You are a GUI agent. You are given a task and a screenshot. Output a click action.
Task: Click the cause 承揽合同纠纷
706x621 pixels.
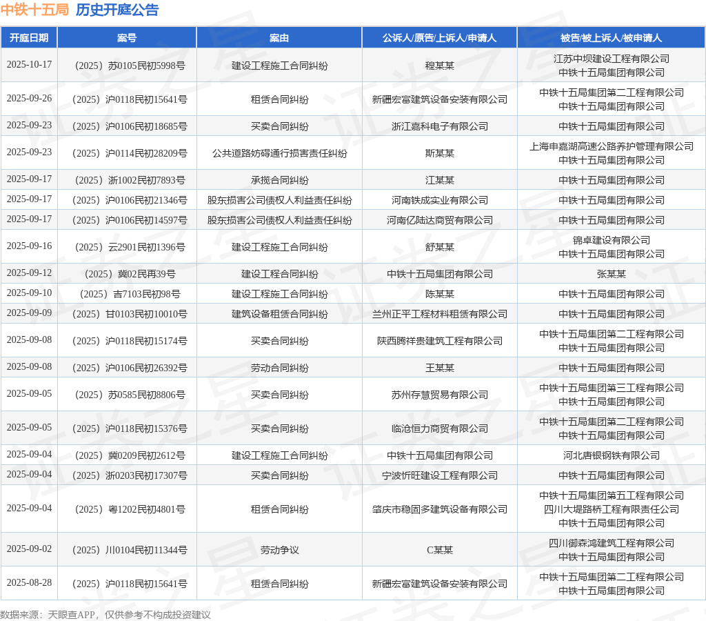tap(280, 181)
